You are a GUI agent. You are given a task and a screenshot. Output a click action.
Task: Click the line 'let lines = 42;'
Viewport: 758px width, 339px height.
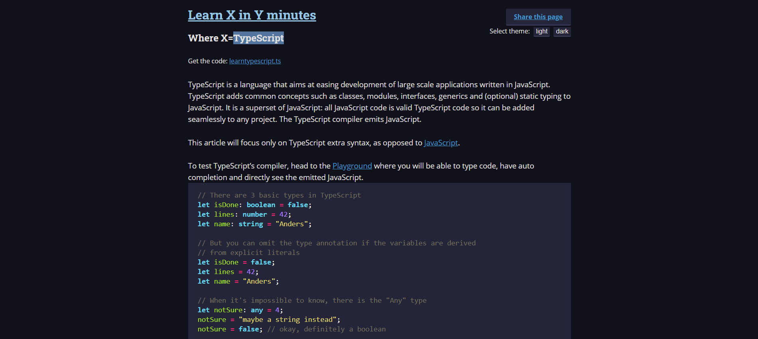[x=228, y=272]
